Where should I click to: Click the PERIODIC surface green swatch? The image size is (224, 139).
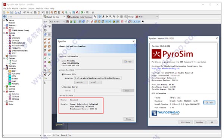pos(10,84)
